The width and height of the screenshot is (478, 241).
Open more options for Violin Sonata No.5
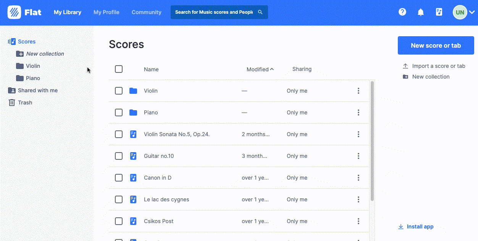point(358,134)
